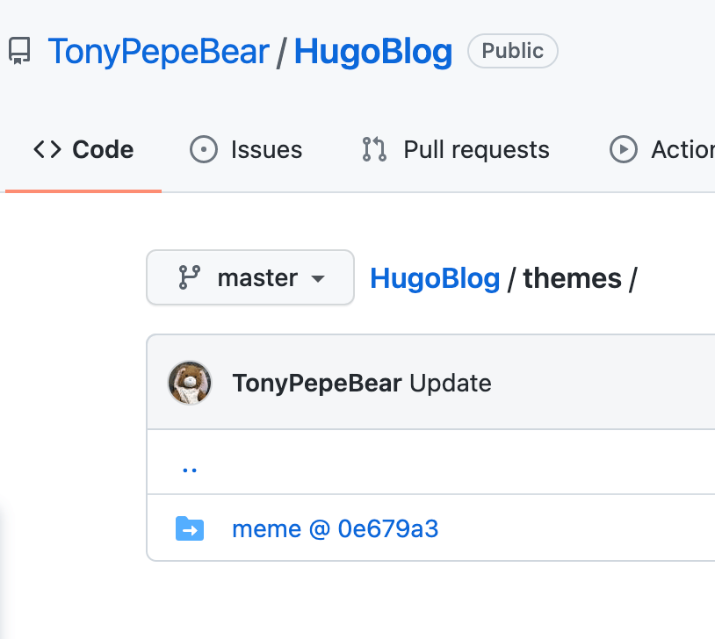Open the Actions tab
The image size is (715, 639).
(x=662, y=149)
